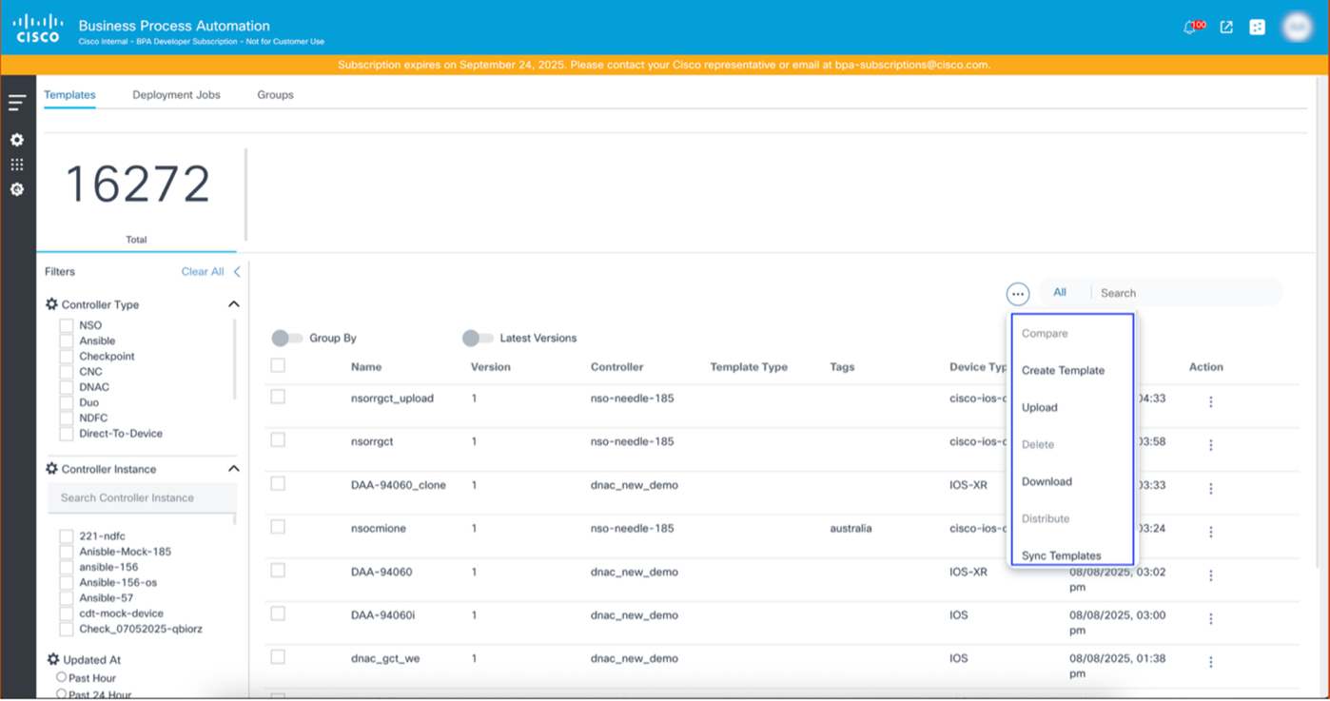Tick the cdt-mock-device instance checkbox
The width and height of the screenshot is (1330, 701).
(67, 613)
